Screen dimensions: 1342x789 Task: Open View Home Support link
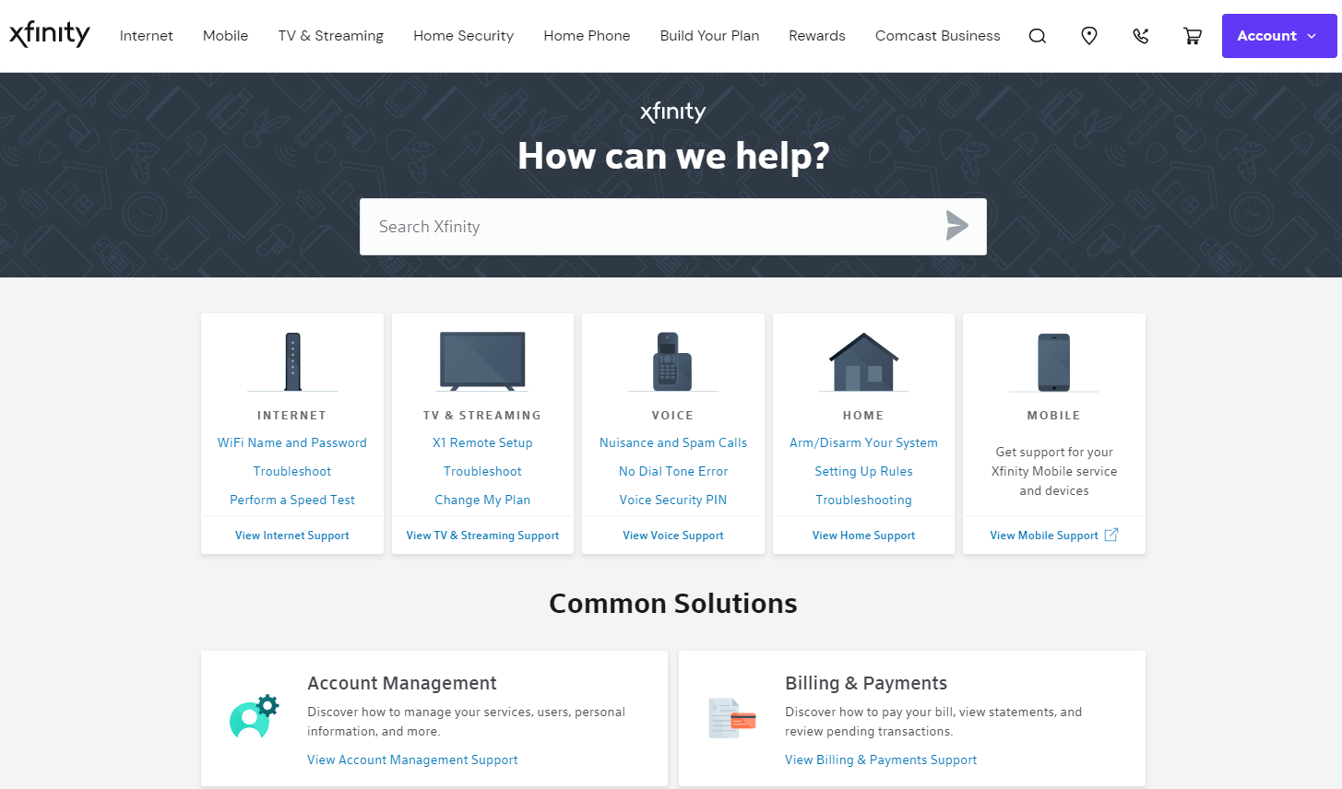pos(863,536)
